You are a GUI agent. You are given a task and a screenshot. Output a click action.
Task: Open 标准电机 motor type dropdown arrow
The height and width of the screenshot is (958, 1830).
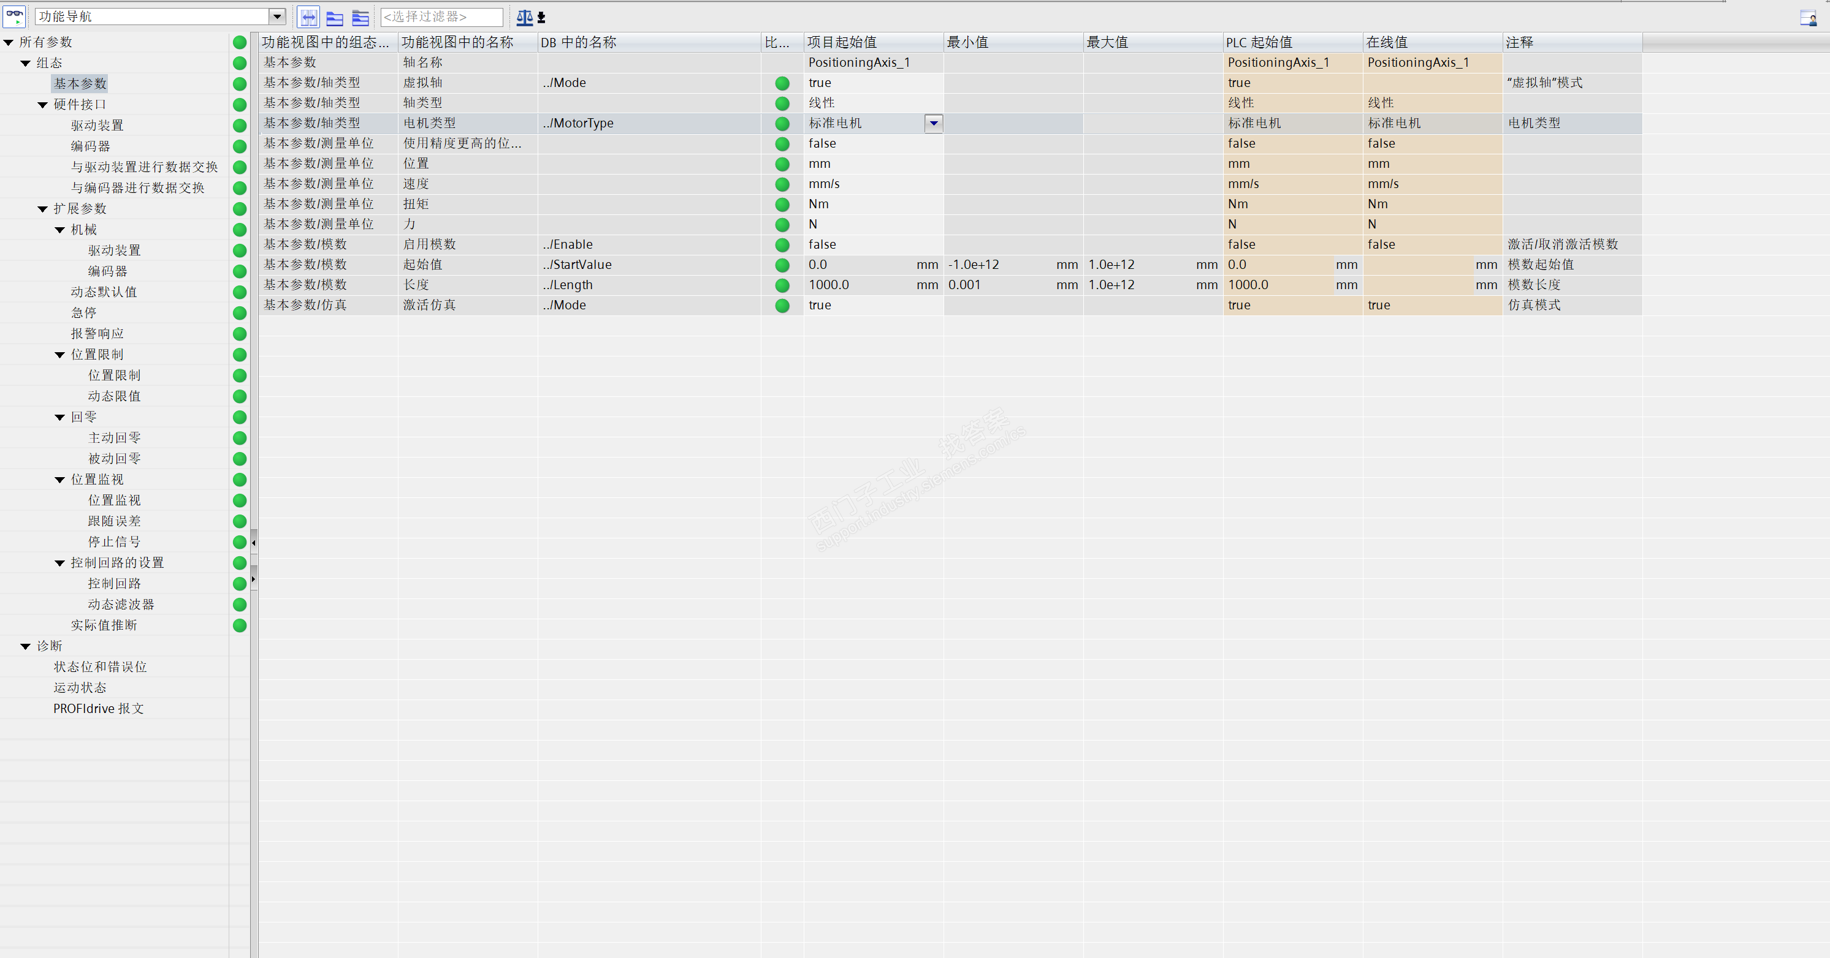point(934,124)
